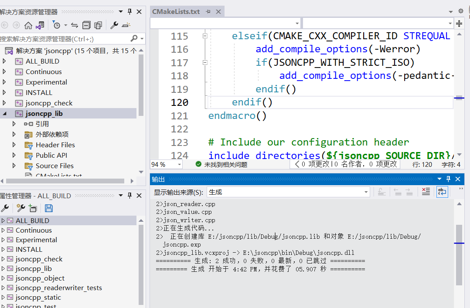Save property sheet in Property Manager
This screenshot has height=308, width=470.
[x=49, y=207]
